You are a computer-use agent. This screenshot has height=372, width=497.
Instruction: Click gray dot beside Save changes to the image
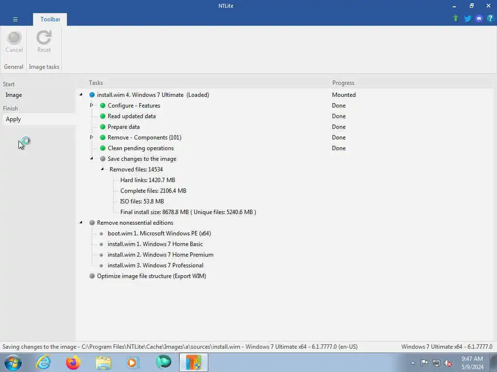(103, 159)
